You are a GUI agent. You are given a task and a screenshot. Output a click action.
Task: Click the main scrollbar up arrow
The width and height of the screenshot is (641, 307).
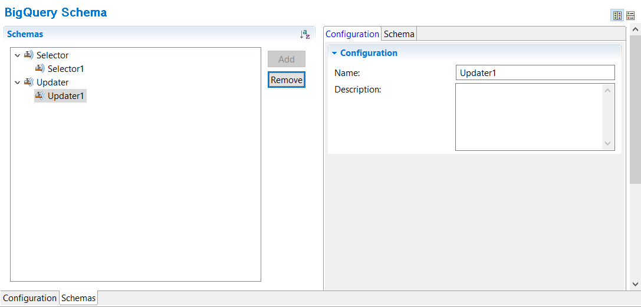point(635,29)
